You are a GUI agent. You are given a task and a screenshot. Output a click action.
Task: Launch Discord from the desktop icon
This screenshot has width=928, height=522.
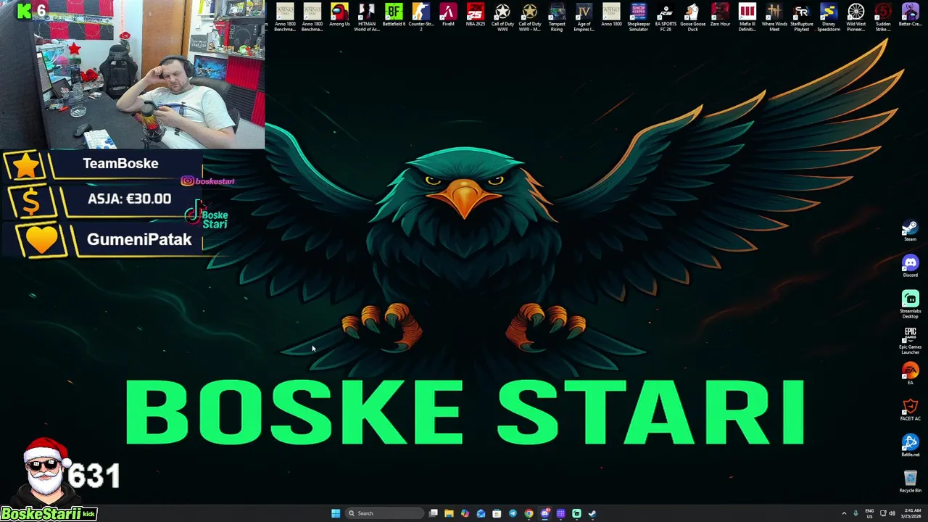tap(910, 266)
